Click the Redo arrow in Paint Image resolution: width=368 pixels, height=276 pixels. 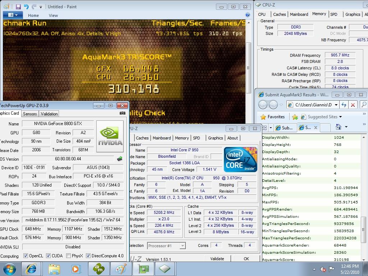click(34, 7)
